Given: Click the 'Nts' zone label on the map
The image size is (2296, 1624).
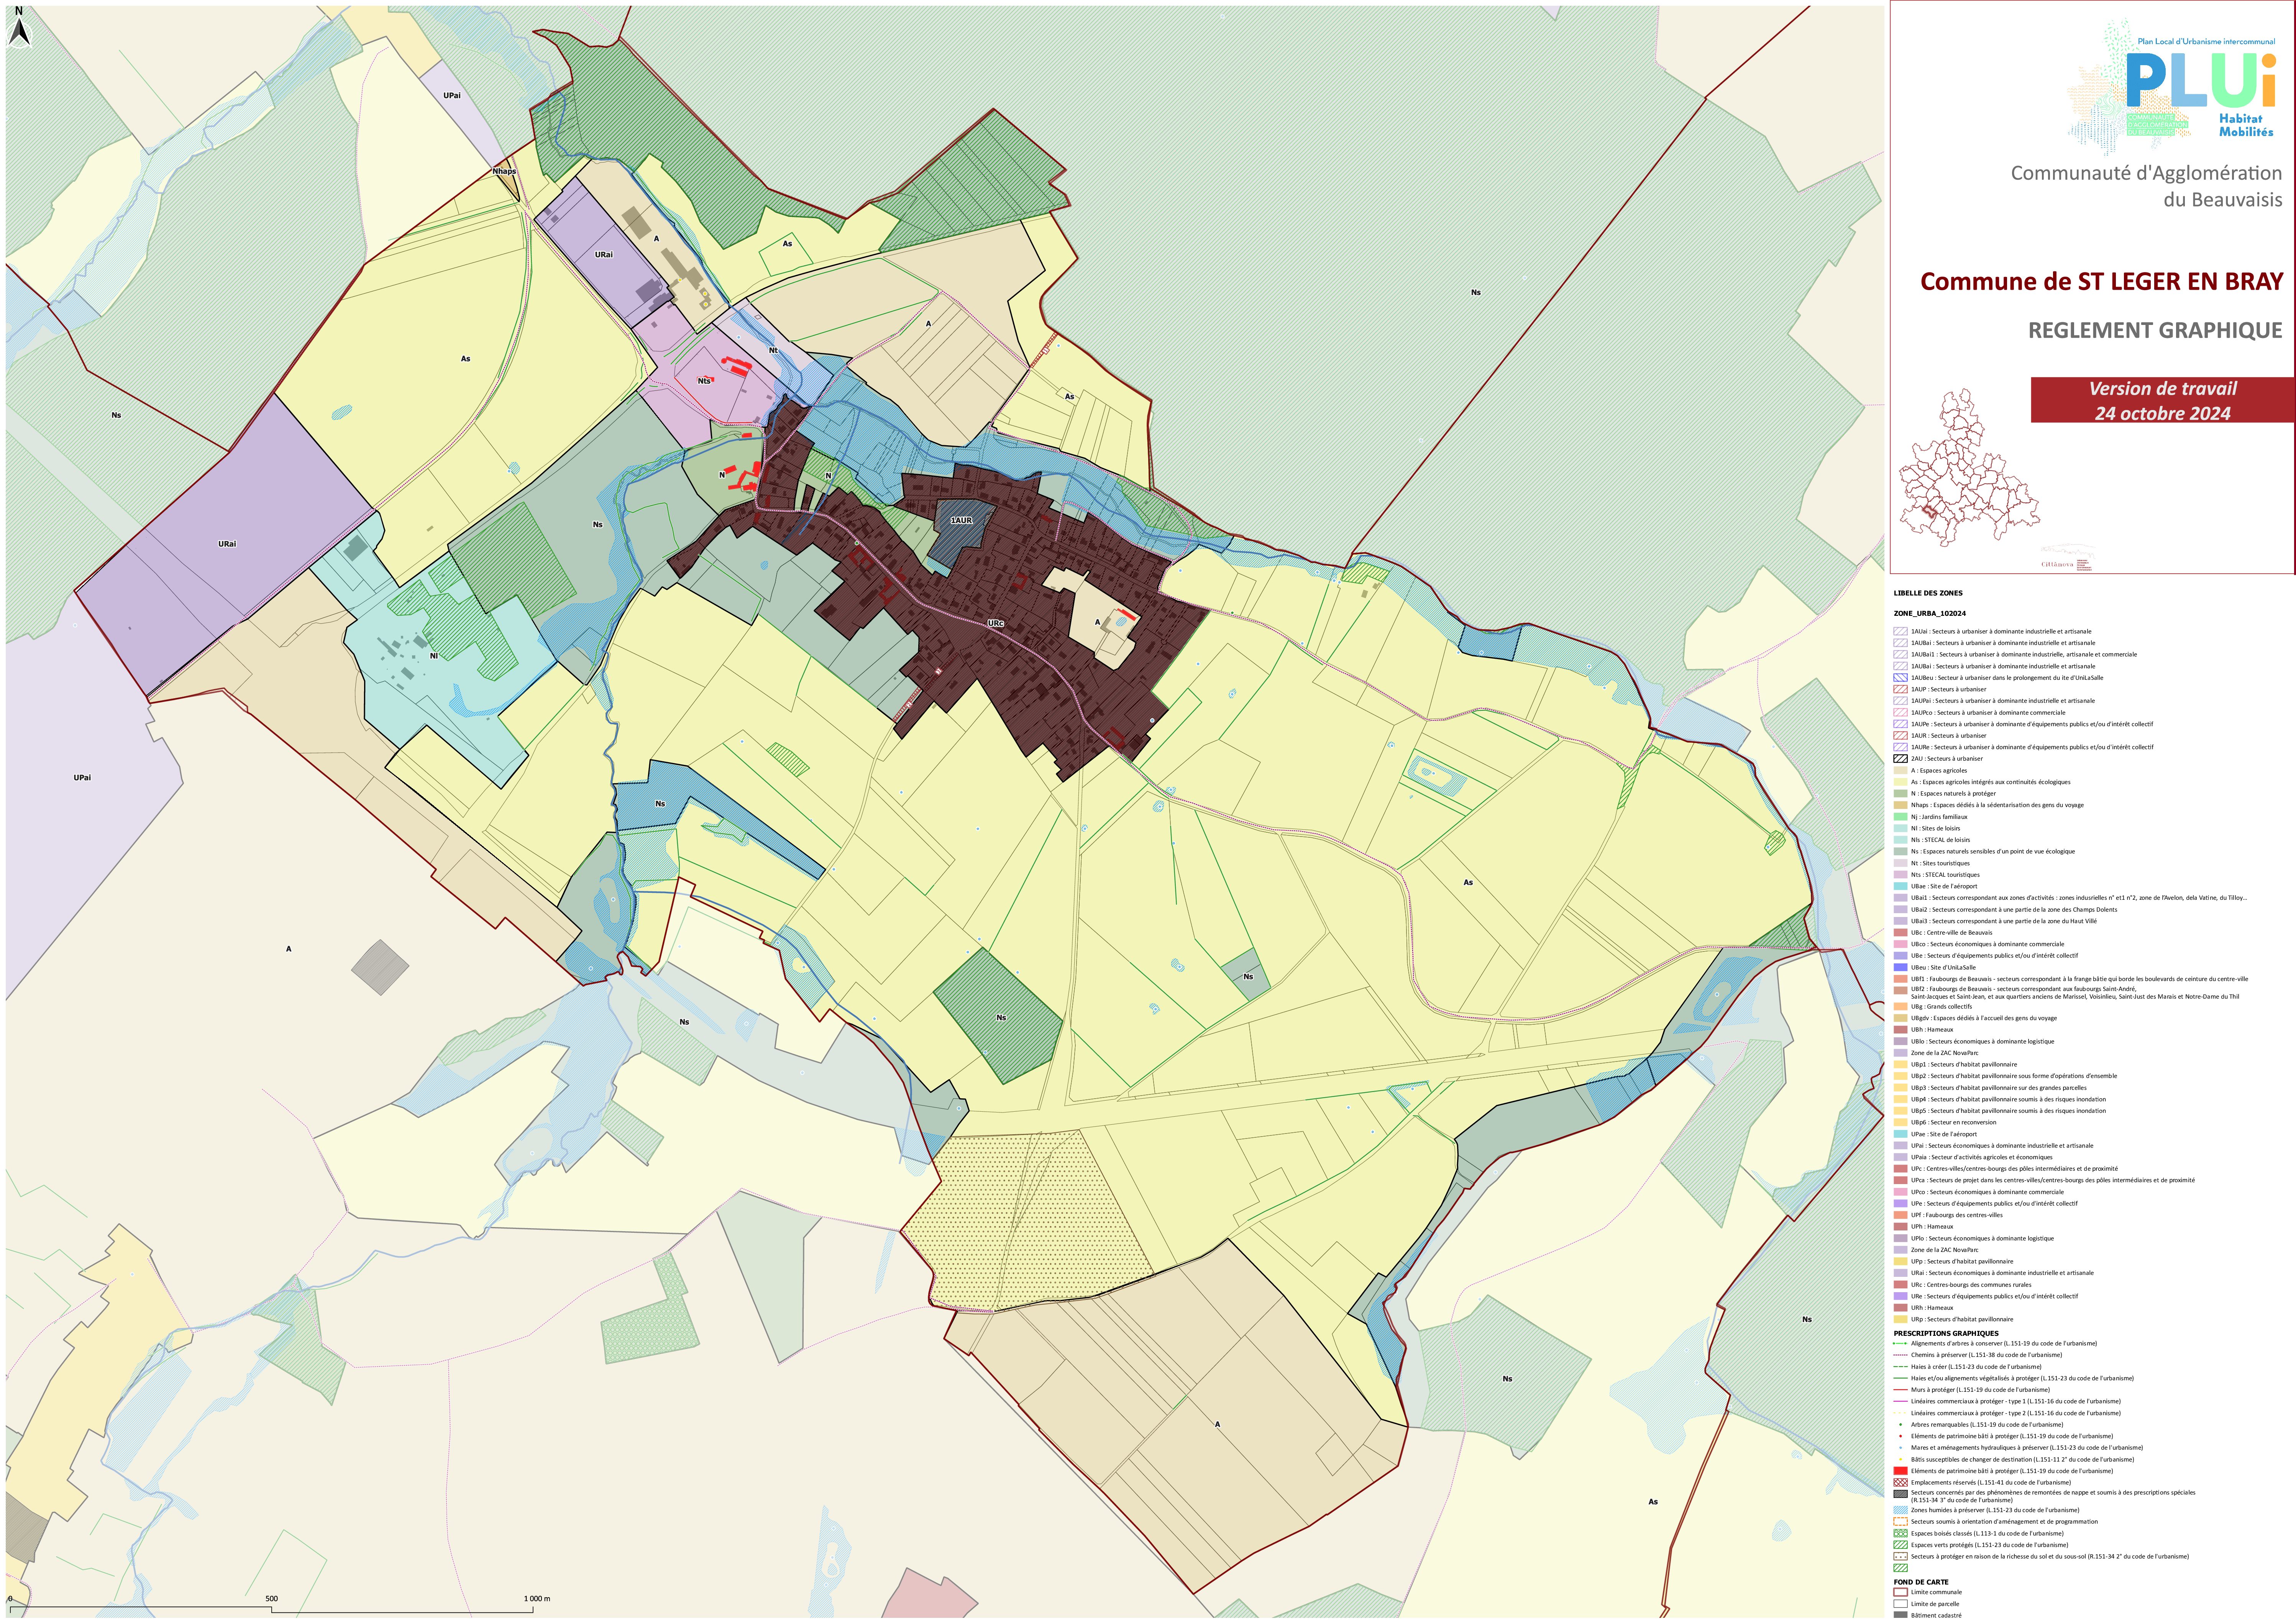Looking at the screenshot, I should pos(704,380).
